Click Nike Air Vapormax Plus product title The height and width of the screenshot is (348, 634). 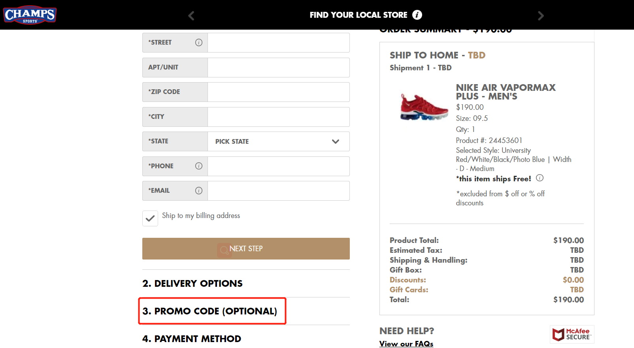pos(506,92)
